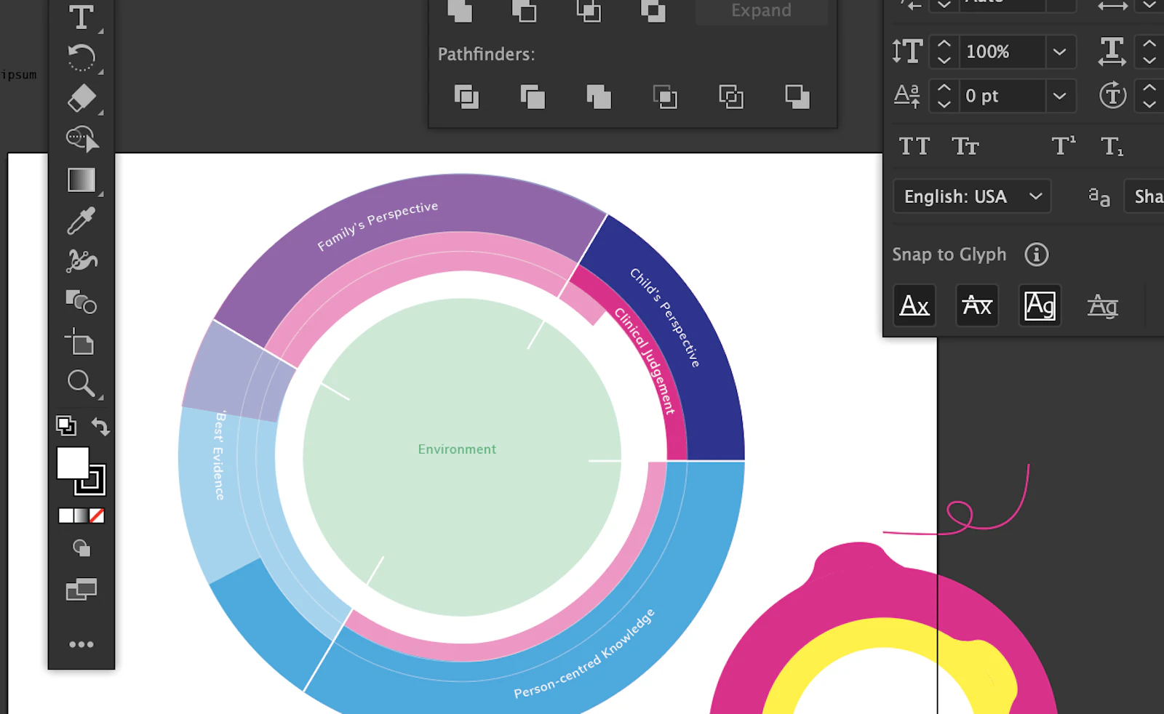Screen dimensions: 1164x714
Task: Click the Snap to Glyph info button
Action: point(1037,254)
